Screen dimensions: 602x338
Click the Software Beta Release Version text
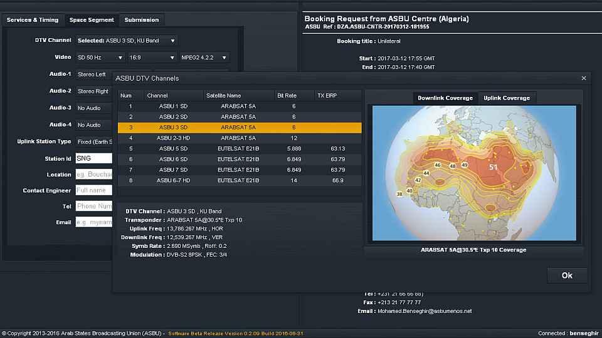(x=236, y=334)
